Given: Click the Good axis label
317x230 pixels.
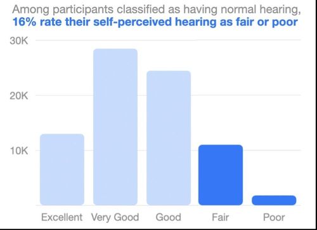Looking at the screenshot, I should point(169,217).
